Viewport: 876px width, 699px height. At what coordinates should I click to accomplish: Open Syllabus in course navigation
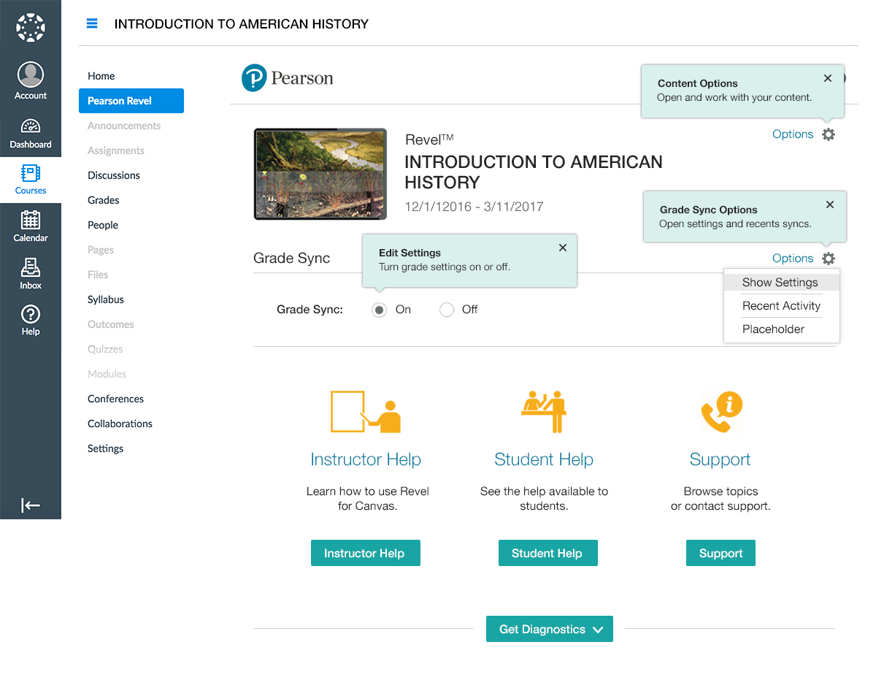[x=106, y=299]
